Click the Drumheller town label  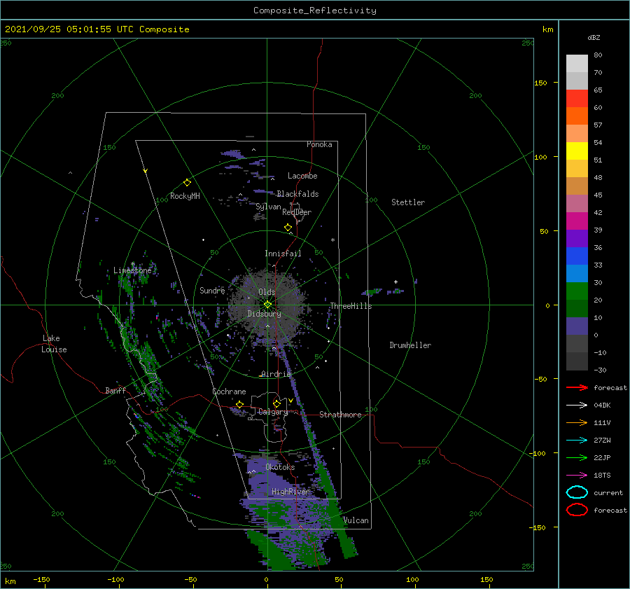coord(410,345)
